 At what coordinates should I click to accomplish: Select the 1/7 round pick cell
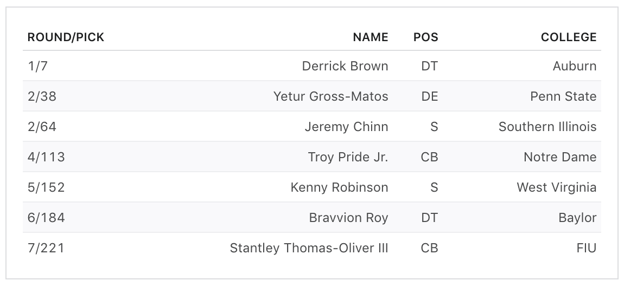[x=37, y=66]
